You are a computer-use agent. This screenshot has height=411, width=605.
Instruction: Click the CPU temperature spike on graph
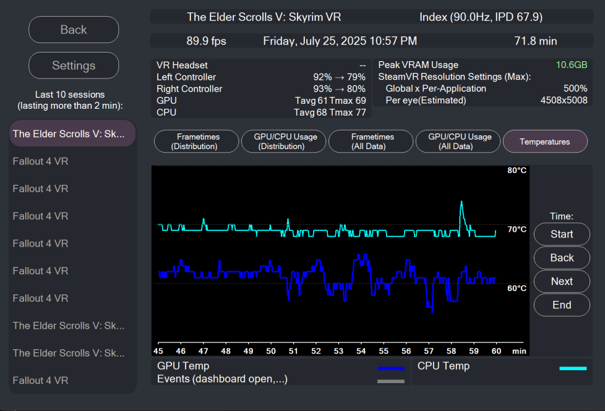tap(461, 204)
